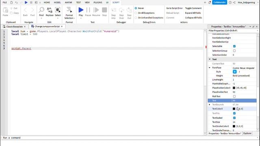260x146 pixels.
Task: Click the share icon next to the username
Action: pyautogui.click(x=234, y=2)
